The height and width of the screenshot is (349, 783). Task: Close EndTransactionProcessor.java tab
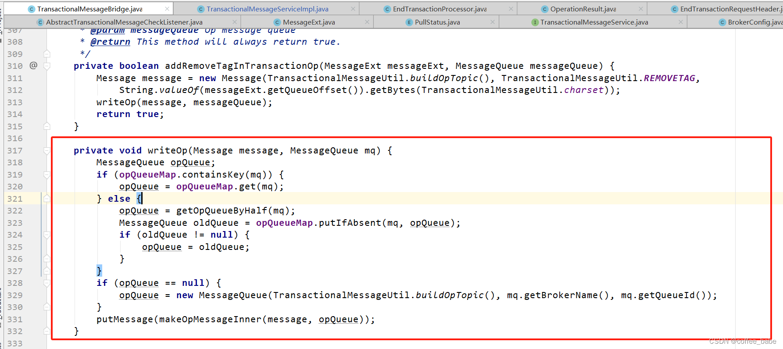(511, 9)
